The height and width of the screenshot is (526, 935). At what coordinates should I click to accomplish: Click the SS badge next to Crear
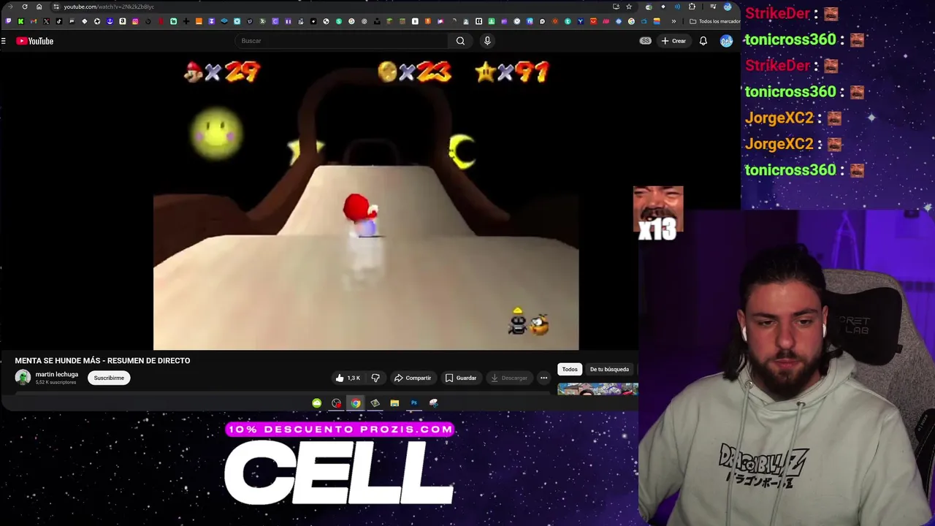coord(645,41)
